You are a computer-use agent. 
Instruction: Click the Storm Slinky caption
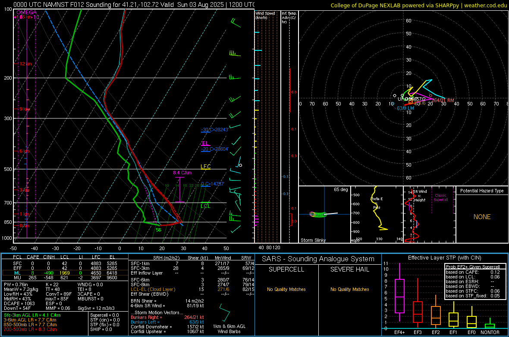313,240
